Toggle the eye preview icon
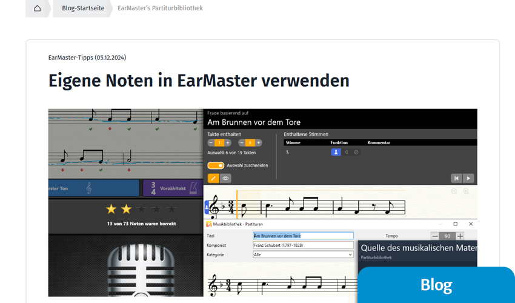The image size is (515, 303). pos(225,178)
